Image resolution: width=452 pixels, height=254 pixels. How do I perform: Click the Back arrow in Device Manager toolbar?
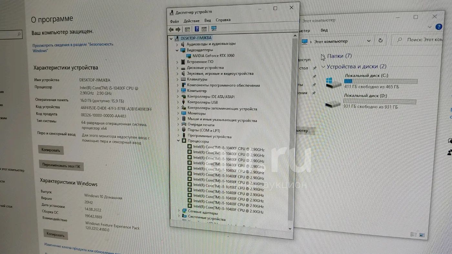(x=171, y=29)
